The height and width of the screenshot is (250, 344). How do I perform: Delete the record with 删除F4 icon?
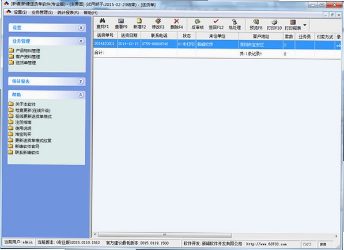pos(176,21)
